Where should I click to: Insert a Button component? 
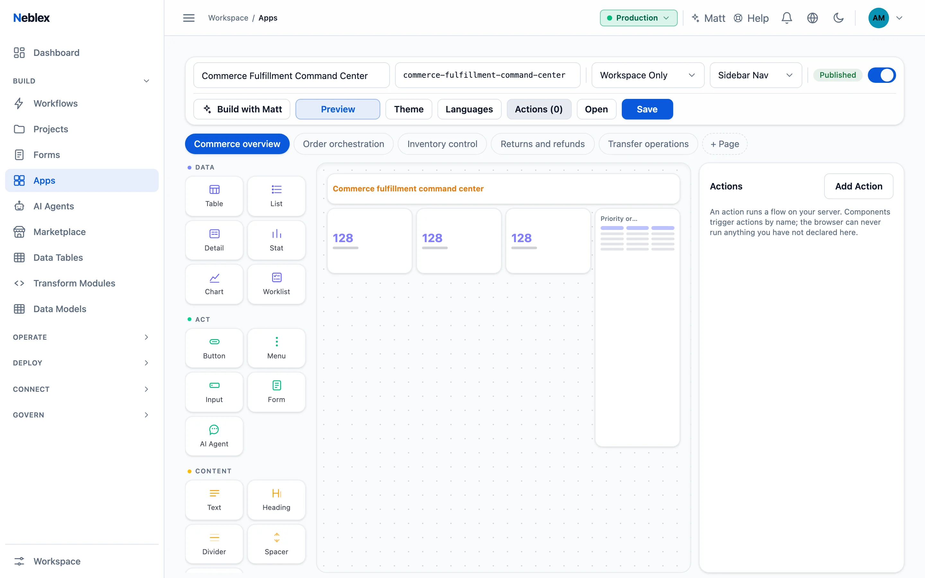tap(214, 348)
